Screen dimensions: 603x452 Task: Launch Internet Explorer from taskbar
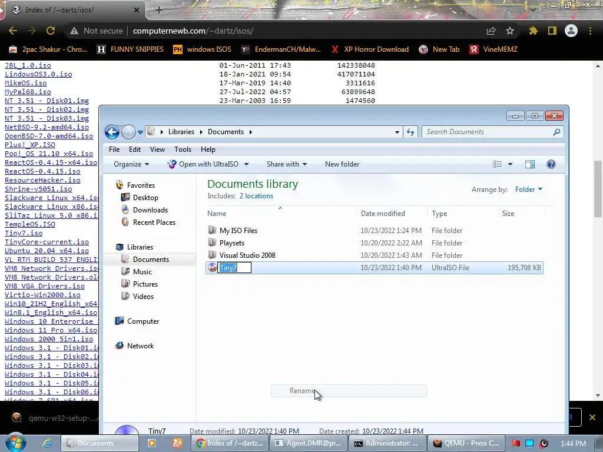click(x=47, y=443)
